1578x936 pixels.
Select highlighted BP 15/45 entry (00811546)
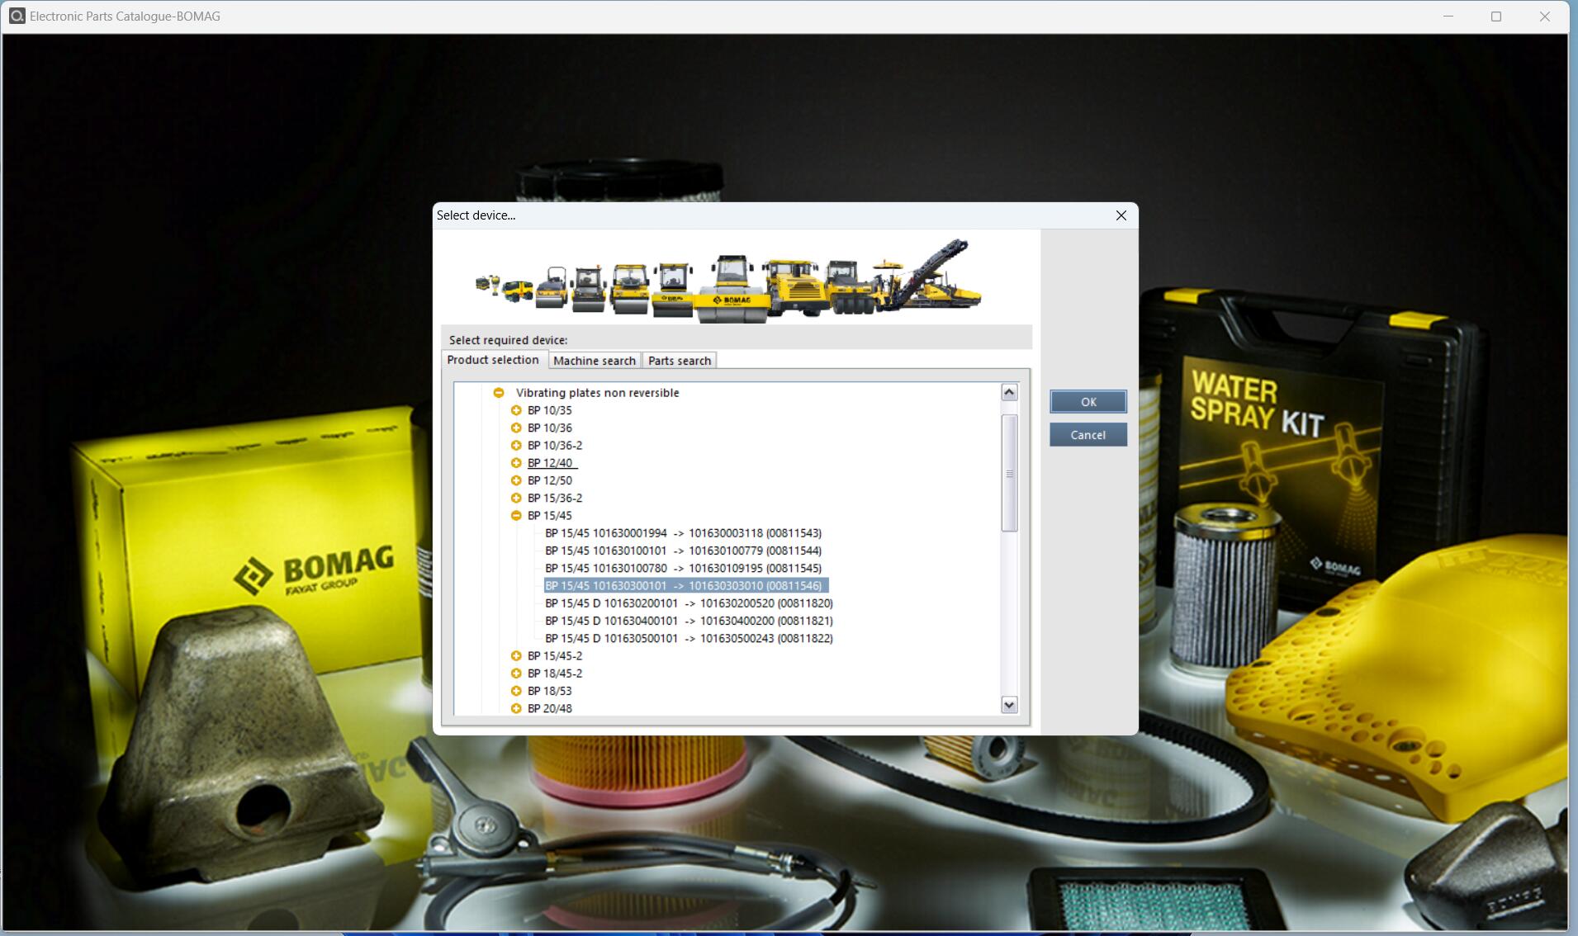point(685,586)
